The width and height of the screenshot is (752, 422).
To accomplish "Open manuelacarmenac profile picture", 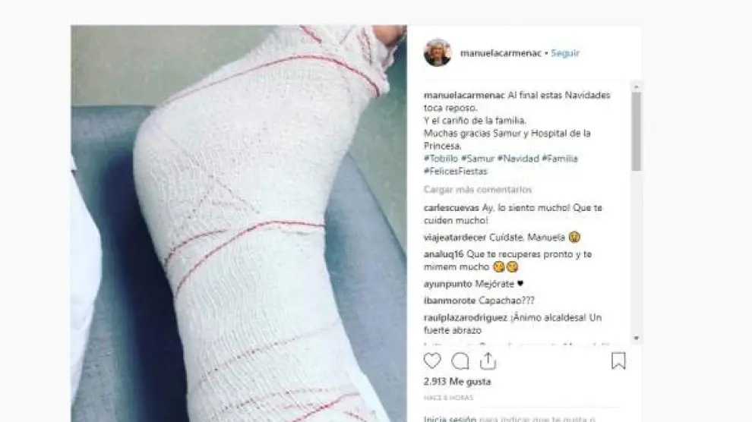I will 438,52.
